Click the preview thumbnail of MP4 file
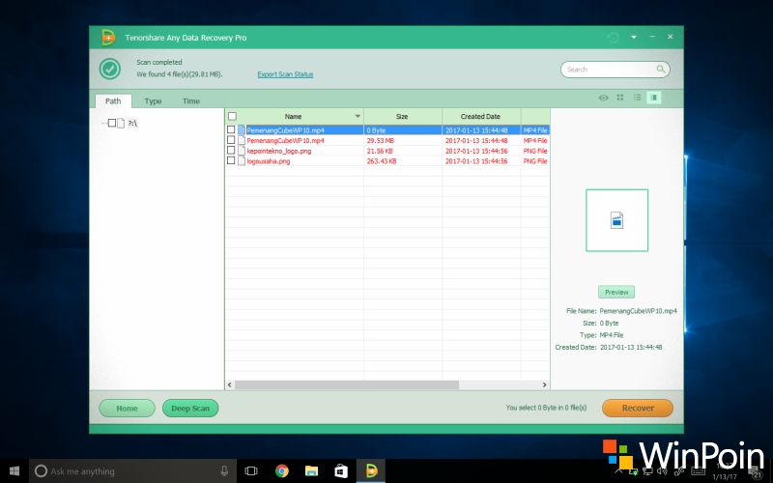The height and width of the screenshot is (483, 773). [x=616, y=220]
